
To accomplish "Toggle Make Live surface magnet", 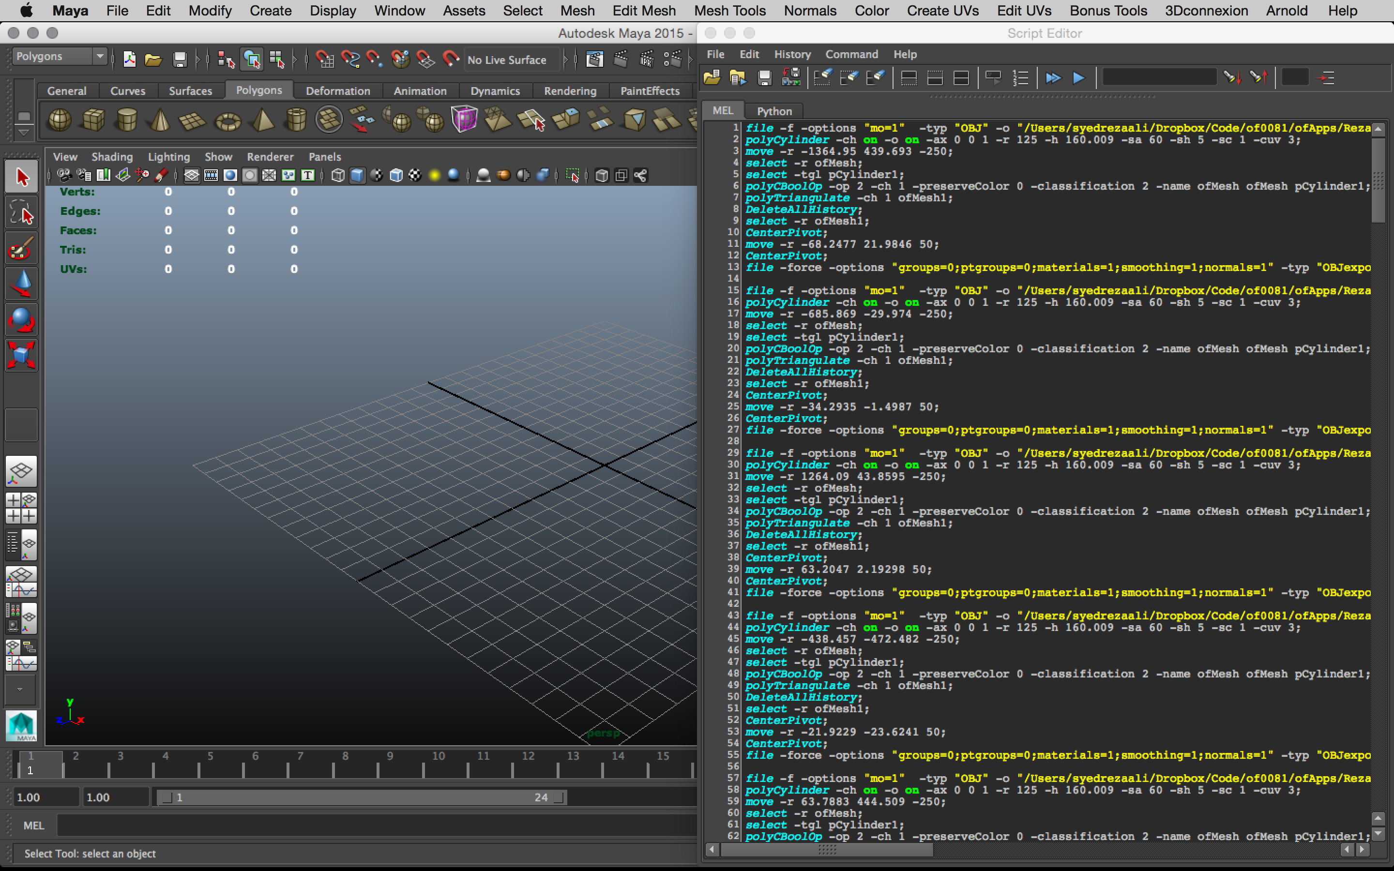I will pyautogui.click(x=451, y=60).
